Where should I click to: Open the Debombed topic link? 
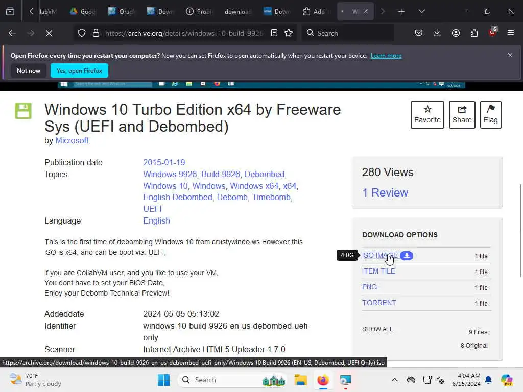[265, 175]
